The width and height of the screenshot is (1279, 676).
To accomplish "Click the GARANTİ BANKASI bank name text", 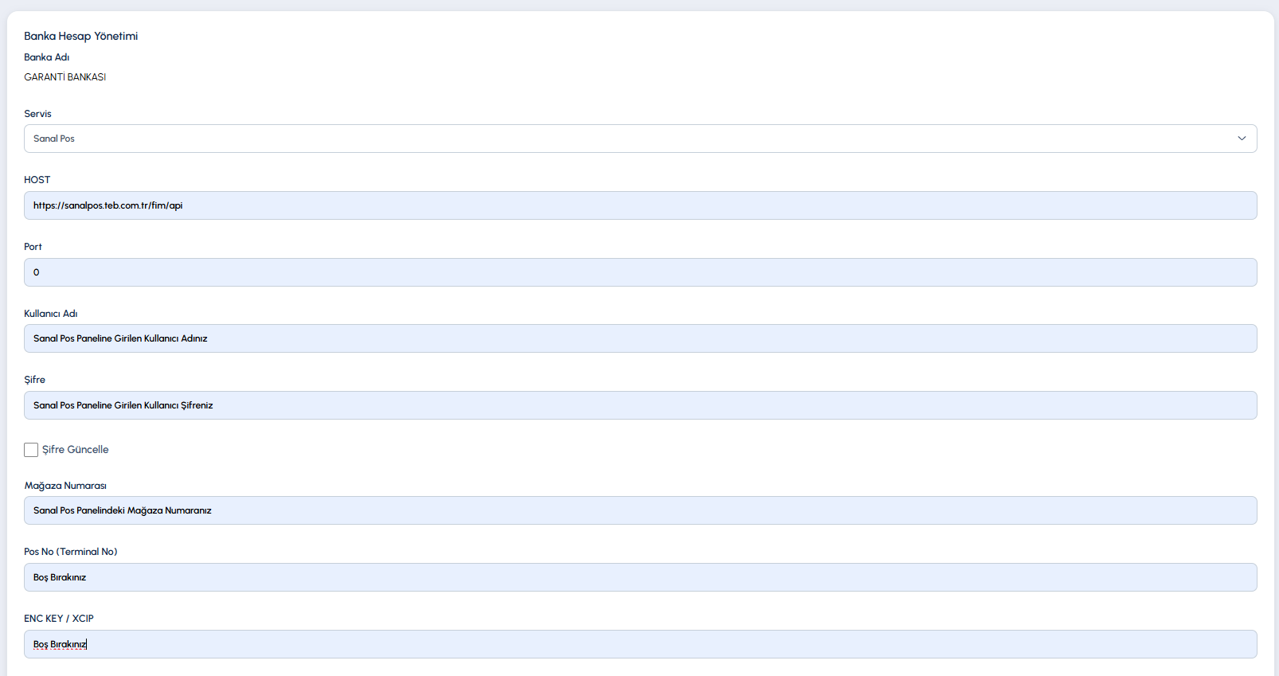I will [65, 77].
